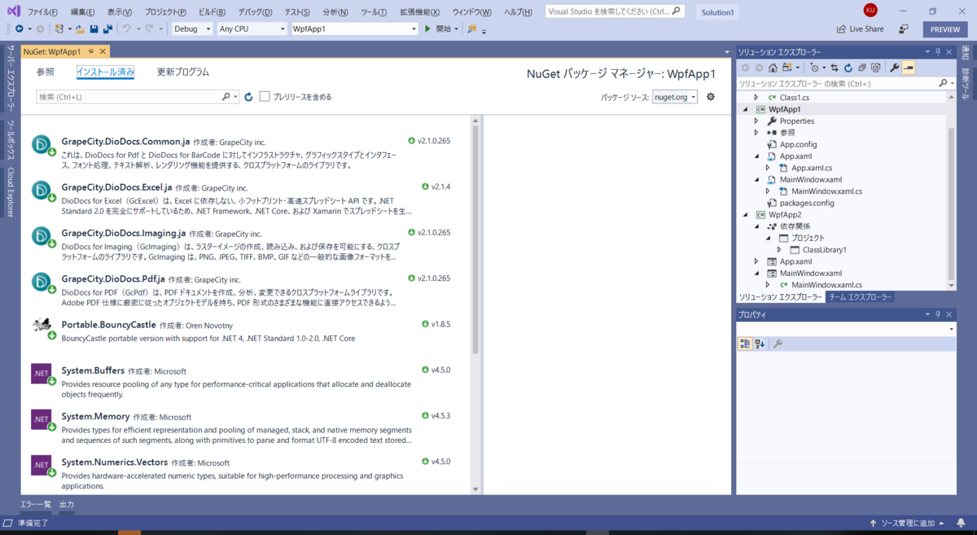Click the Redo arrow icon

(150, 29)
